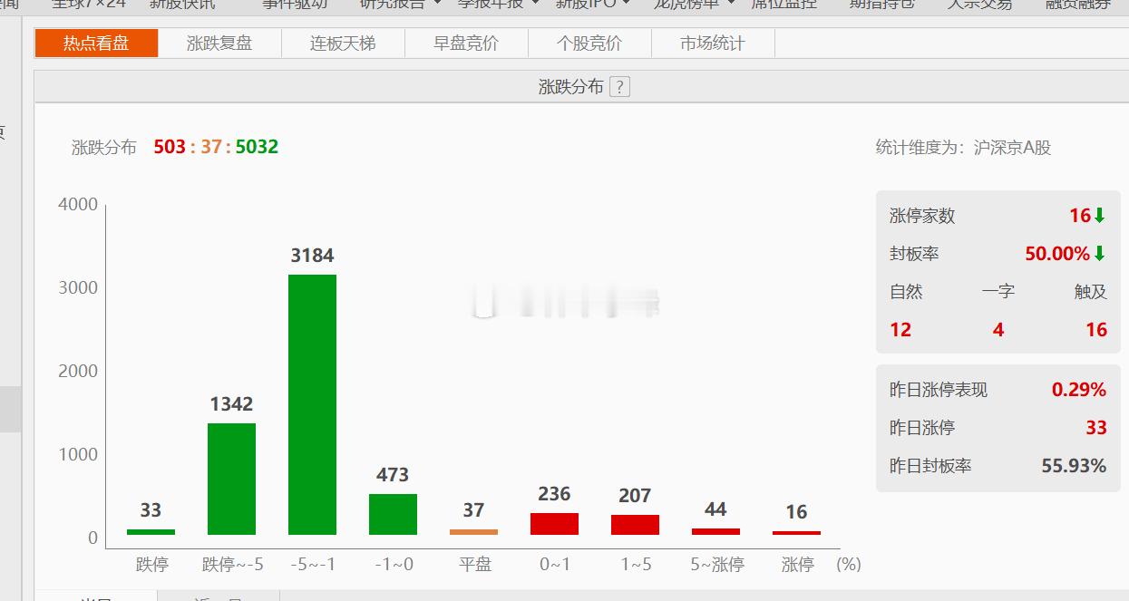Viewport: 1129px width, 601px height.
Task: Click the red 涨停 bar valued 16
Action: click(796, 533)
